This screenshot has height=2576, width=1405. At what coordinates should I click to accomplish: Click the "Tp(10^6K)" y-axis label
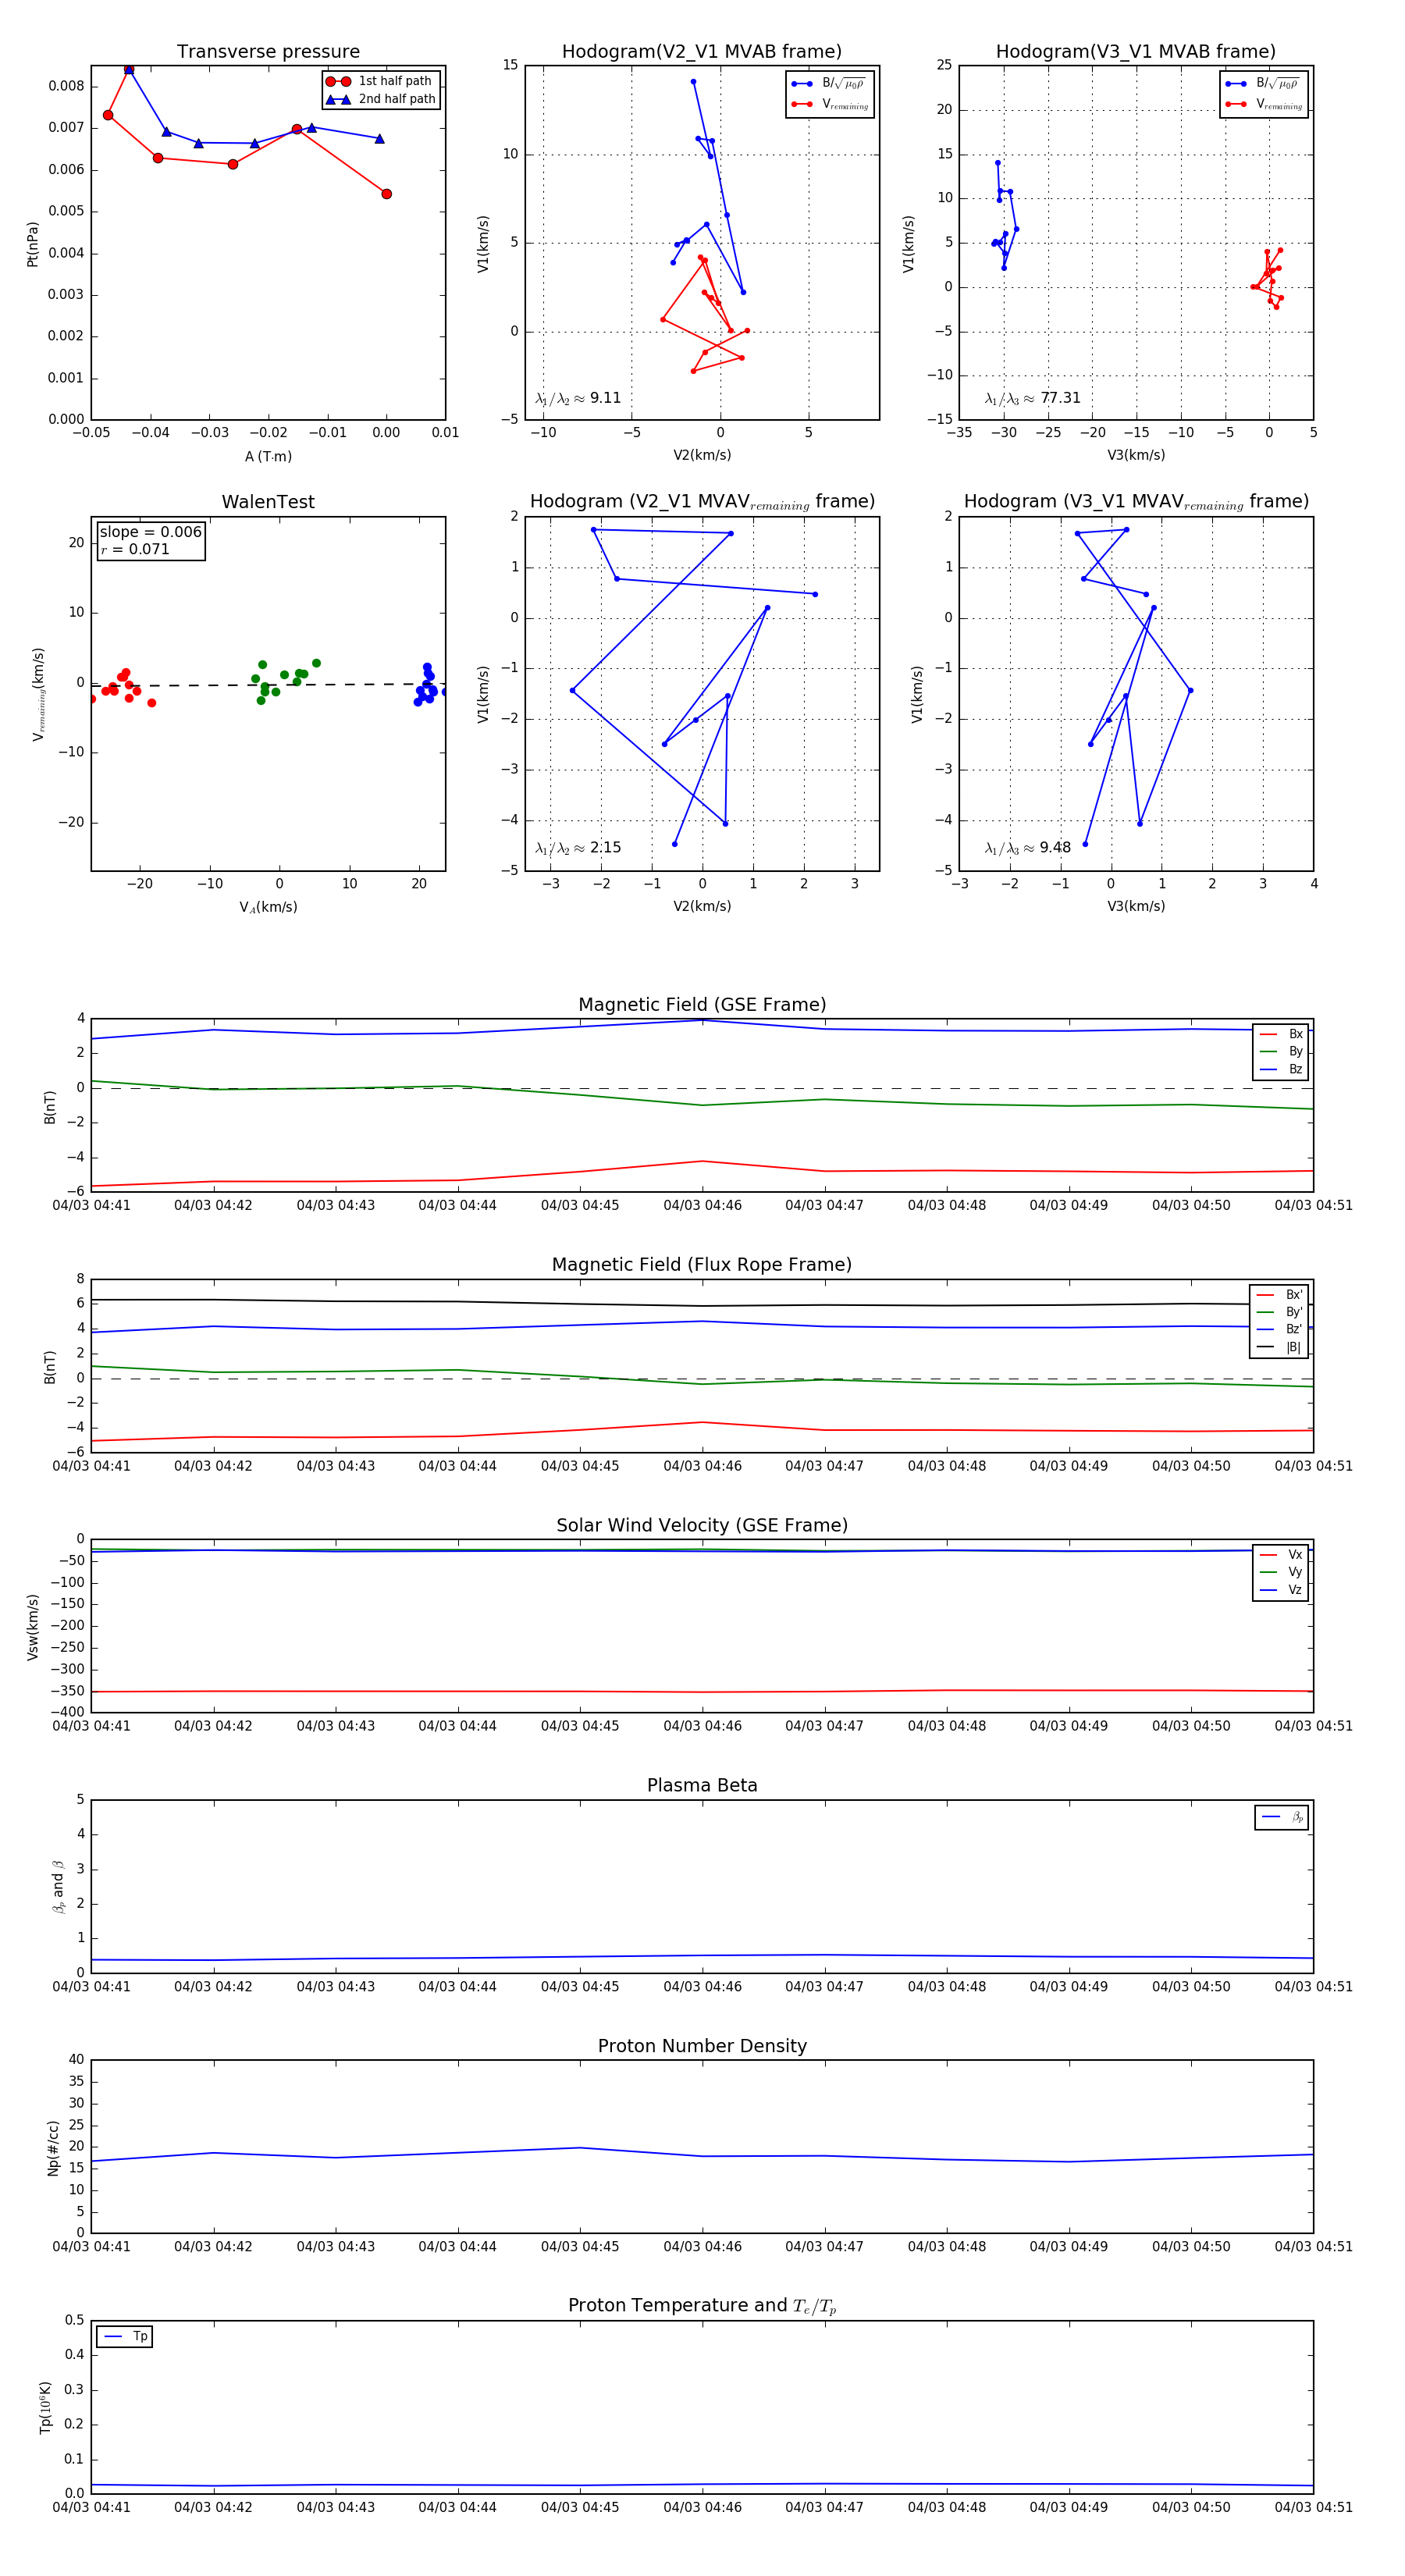[x=45, y=2407]
